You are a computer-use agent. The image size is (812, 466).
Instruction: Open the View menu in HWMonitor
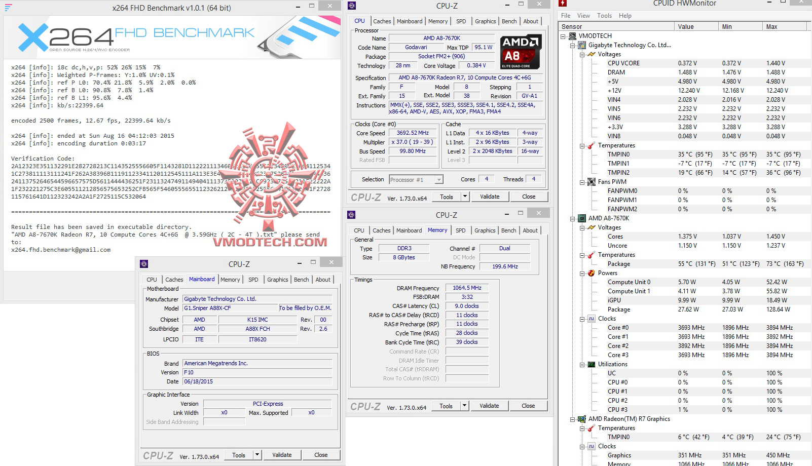click(583, 16)
